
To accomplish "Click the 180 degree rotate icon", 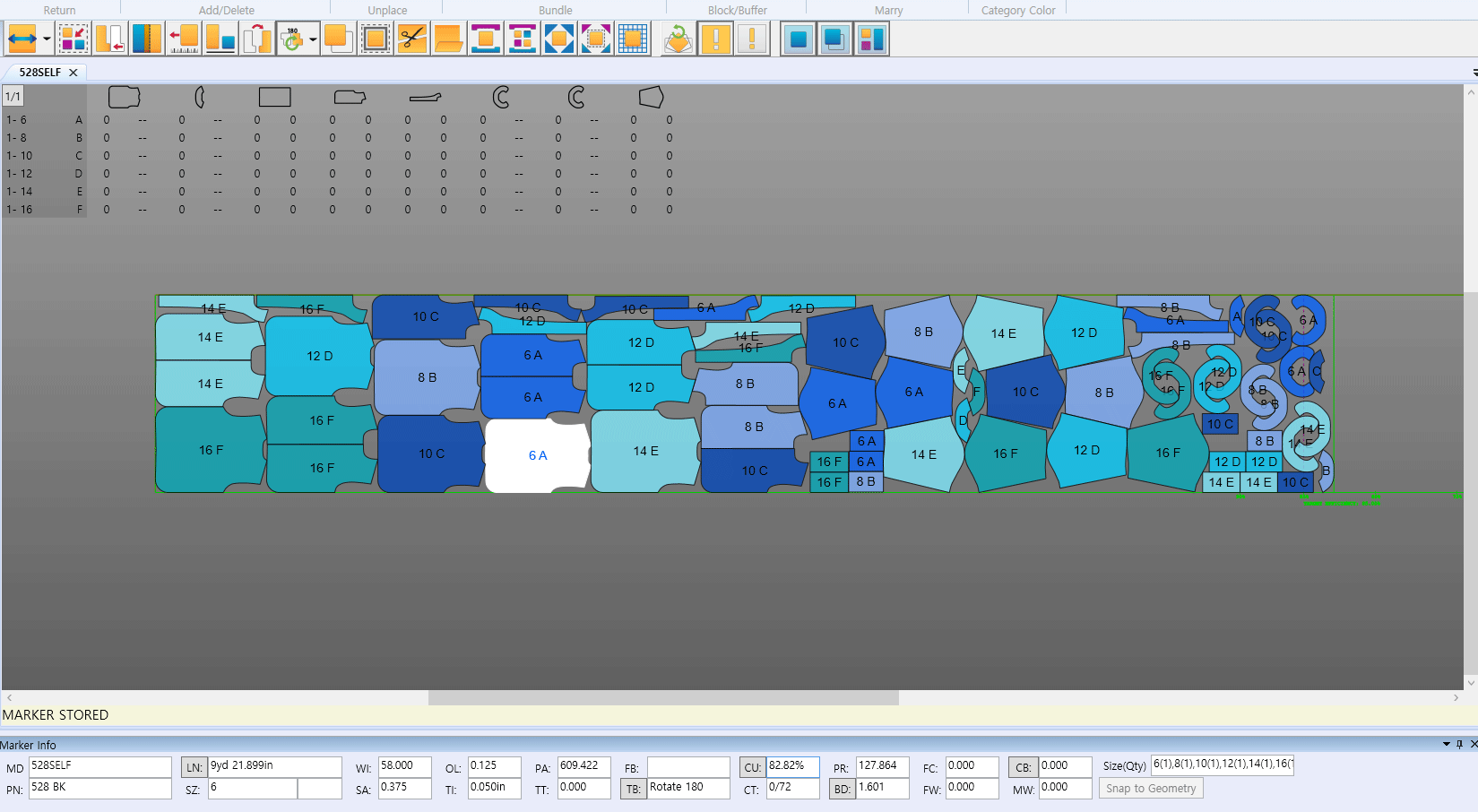I will [x=291, y=39].
